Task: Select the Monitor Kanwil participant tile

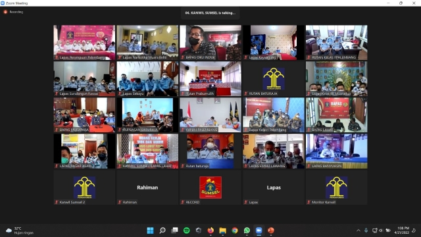Action: (336, 187)
